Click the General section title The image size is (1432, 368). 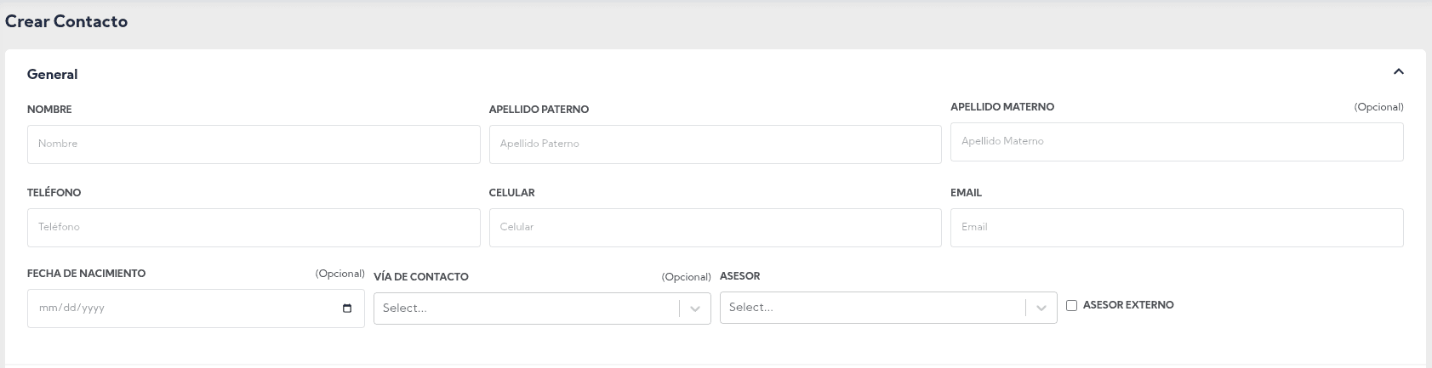click(x=53, y=75)
